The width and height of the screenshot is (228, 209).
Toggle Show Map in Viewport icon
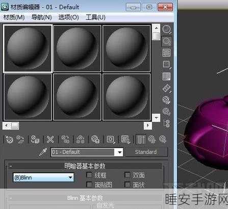(125, 139)
